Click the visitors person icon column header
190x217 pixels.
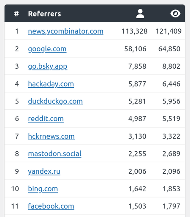[x=140, y=14]
